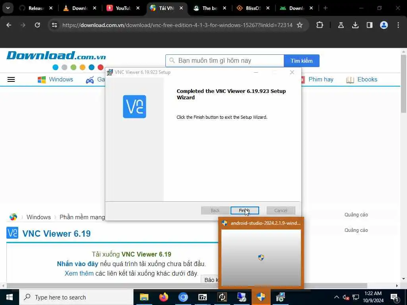Click Tìm kiếm search button
This screenshot has height=305, width=407.
tap(302, 61)
